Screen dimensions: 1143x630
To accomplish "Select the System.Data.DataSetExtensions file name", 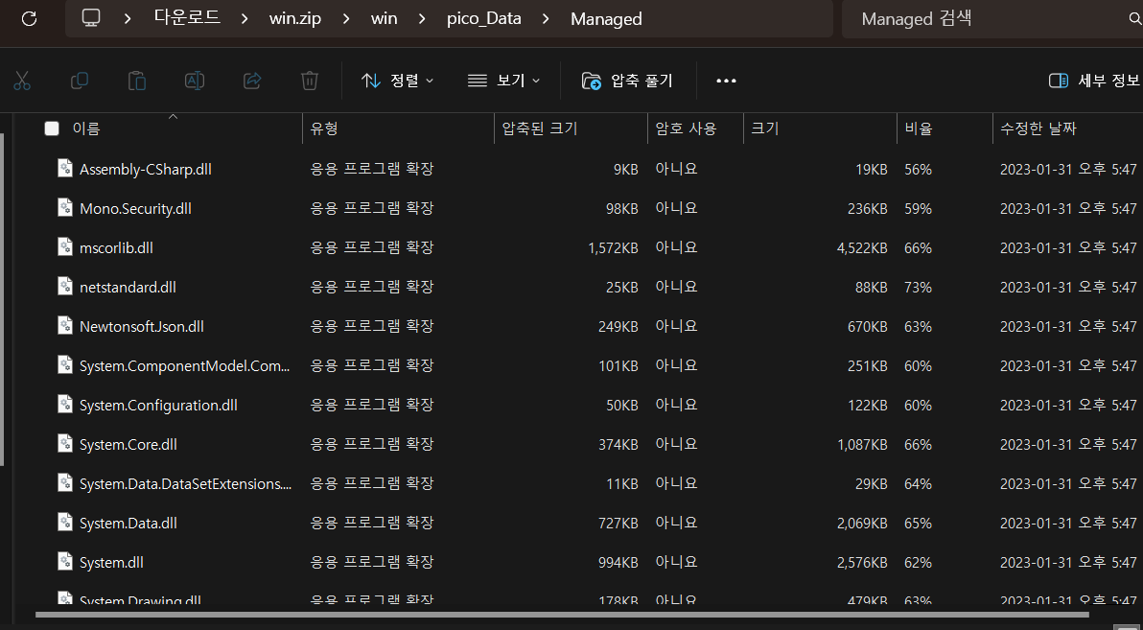I will click(x=185, y=484).
